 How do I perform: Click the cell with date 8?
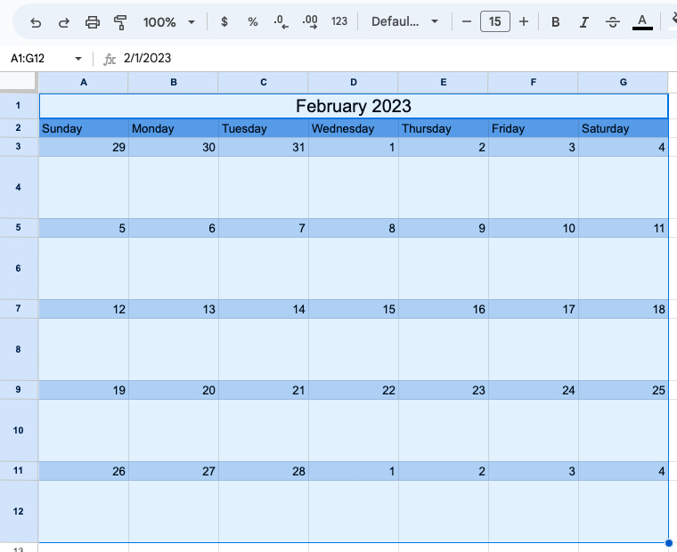353,228
